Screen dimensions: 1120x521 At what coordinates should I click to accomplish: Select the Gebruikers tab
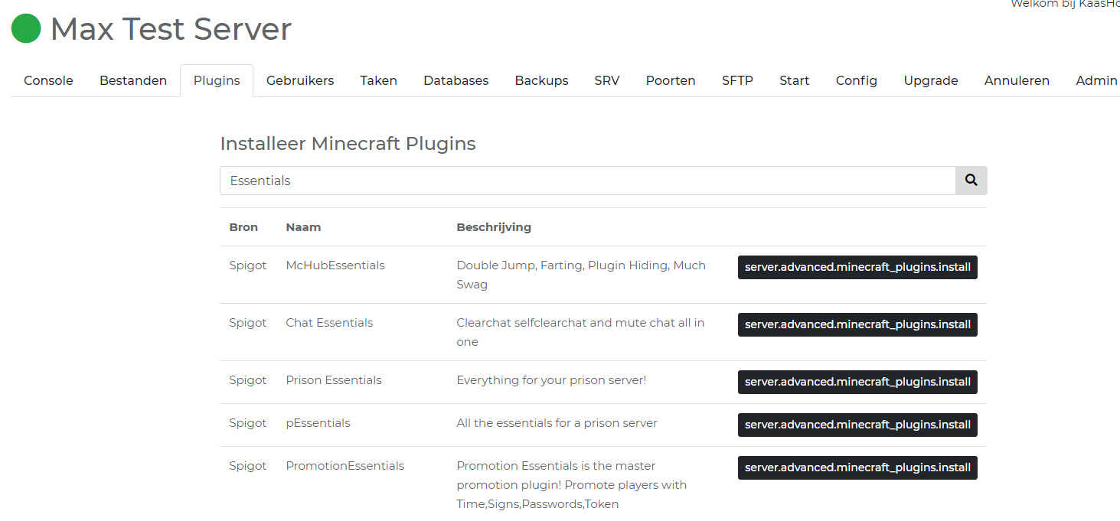(x=300, y=80)
